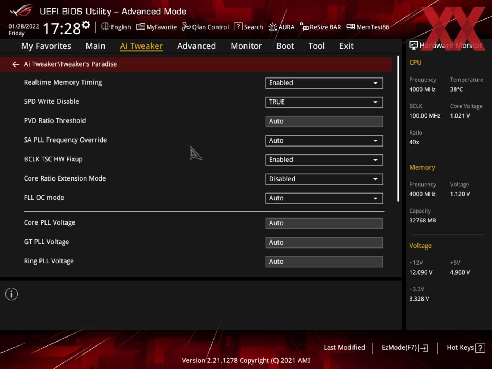Open the clock settings gear icon
Screen dimensions: 492x369
click(x=86, y=25)
